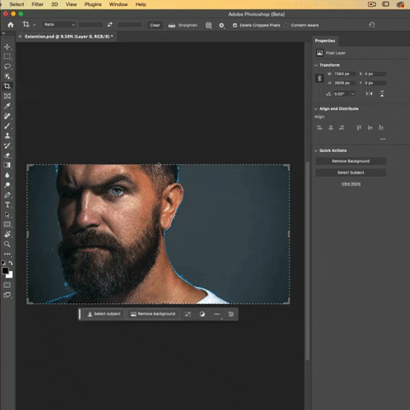Toggle the width-height link constraint
This screenshot has height=410, width=410.
319,79
